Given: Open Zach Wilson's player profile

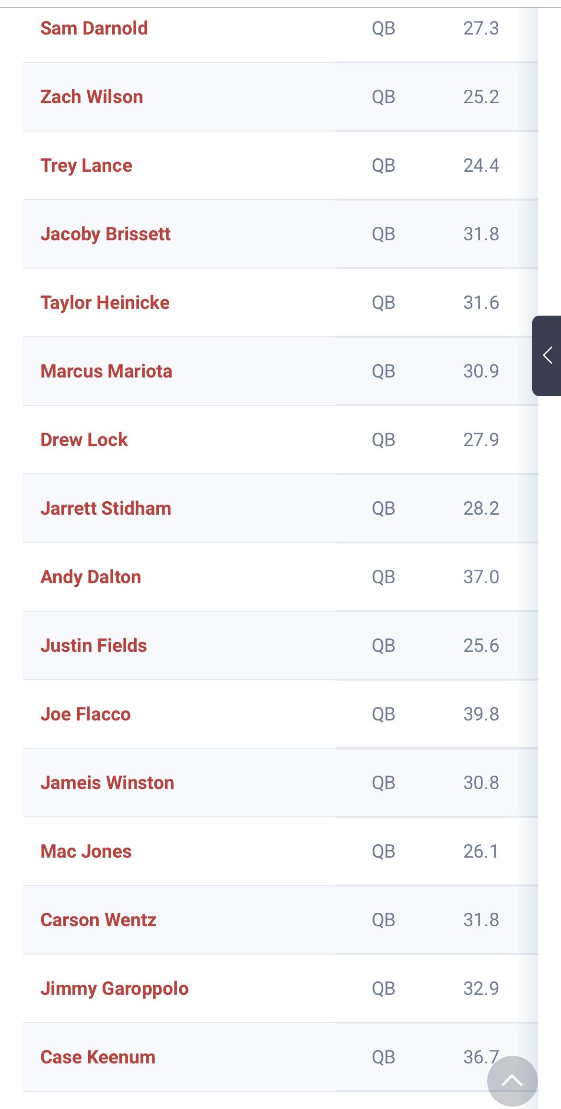Looking at the screenshot, I should coord(92,97).
